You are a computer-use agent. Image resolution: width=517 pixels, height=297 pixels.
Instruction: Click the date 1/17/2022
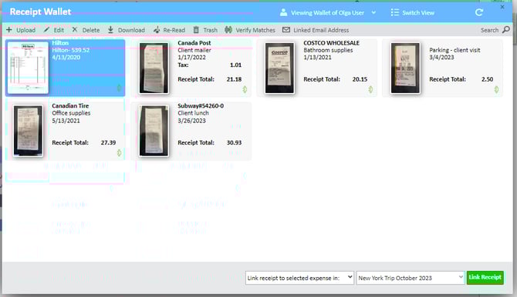191,57
